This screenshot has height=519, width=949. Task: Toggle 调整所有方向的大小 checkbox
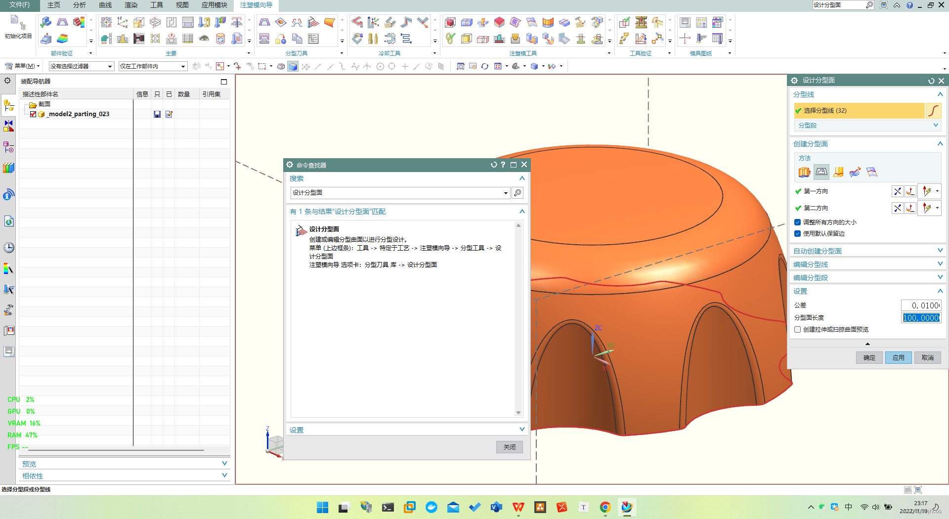pyautogui.click(x=797, y=222)
